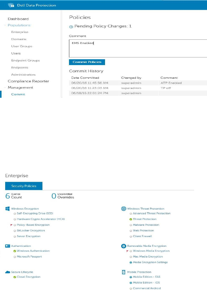
Task: Click the Windows Encryption logo icon
Action: (x=7, y=209)
